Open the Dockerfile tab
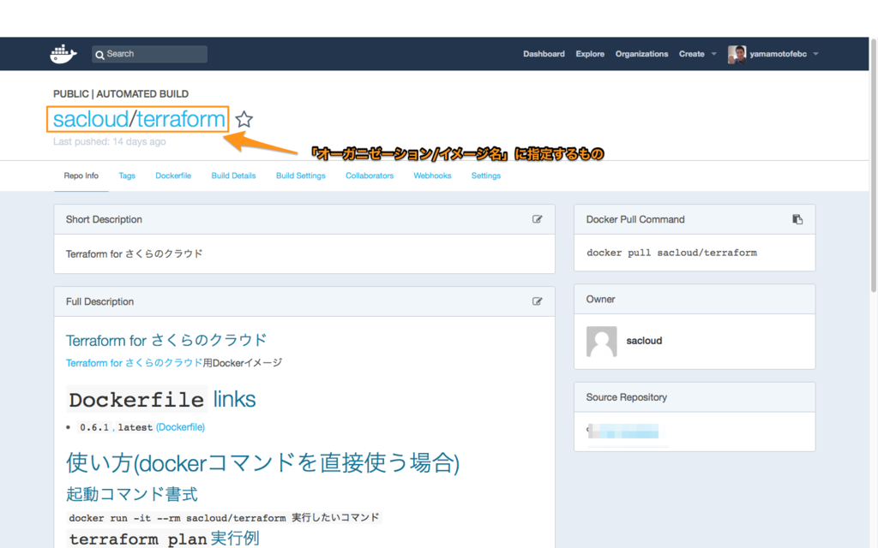The height and width of the screenshot is (548, 878). point(173,176)
